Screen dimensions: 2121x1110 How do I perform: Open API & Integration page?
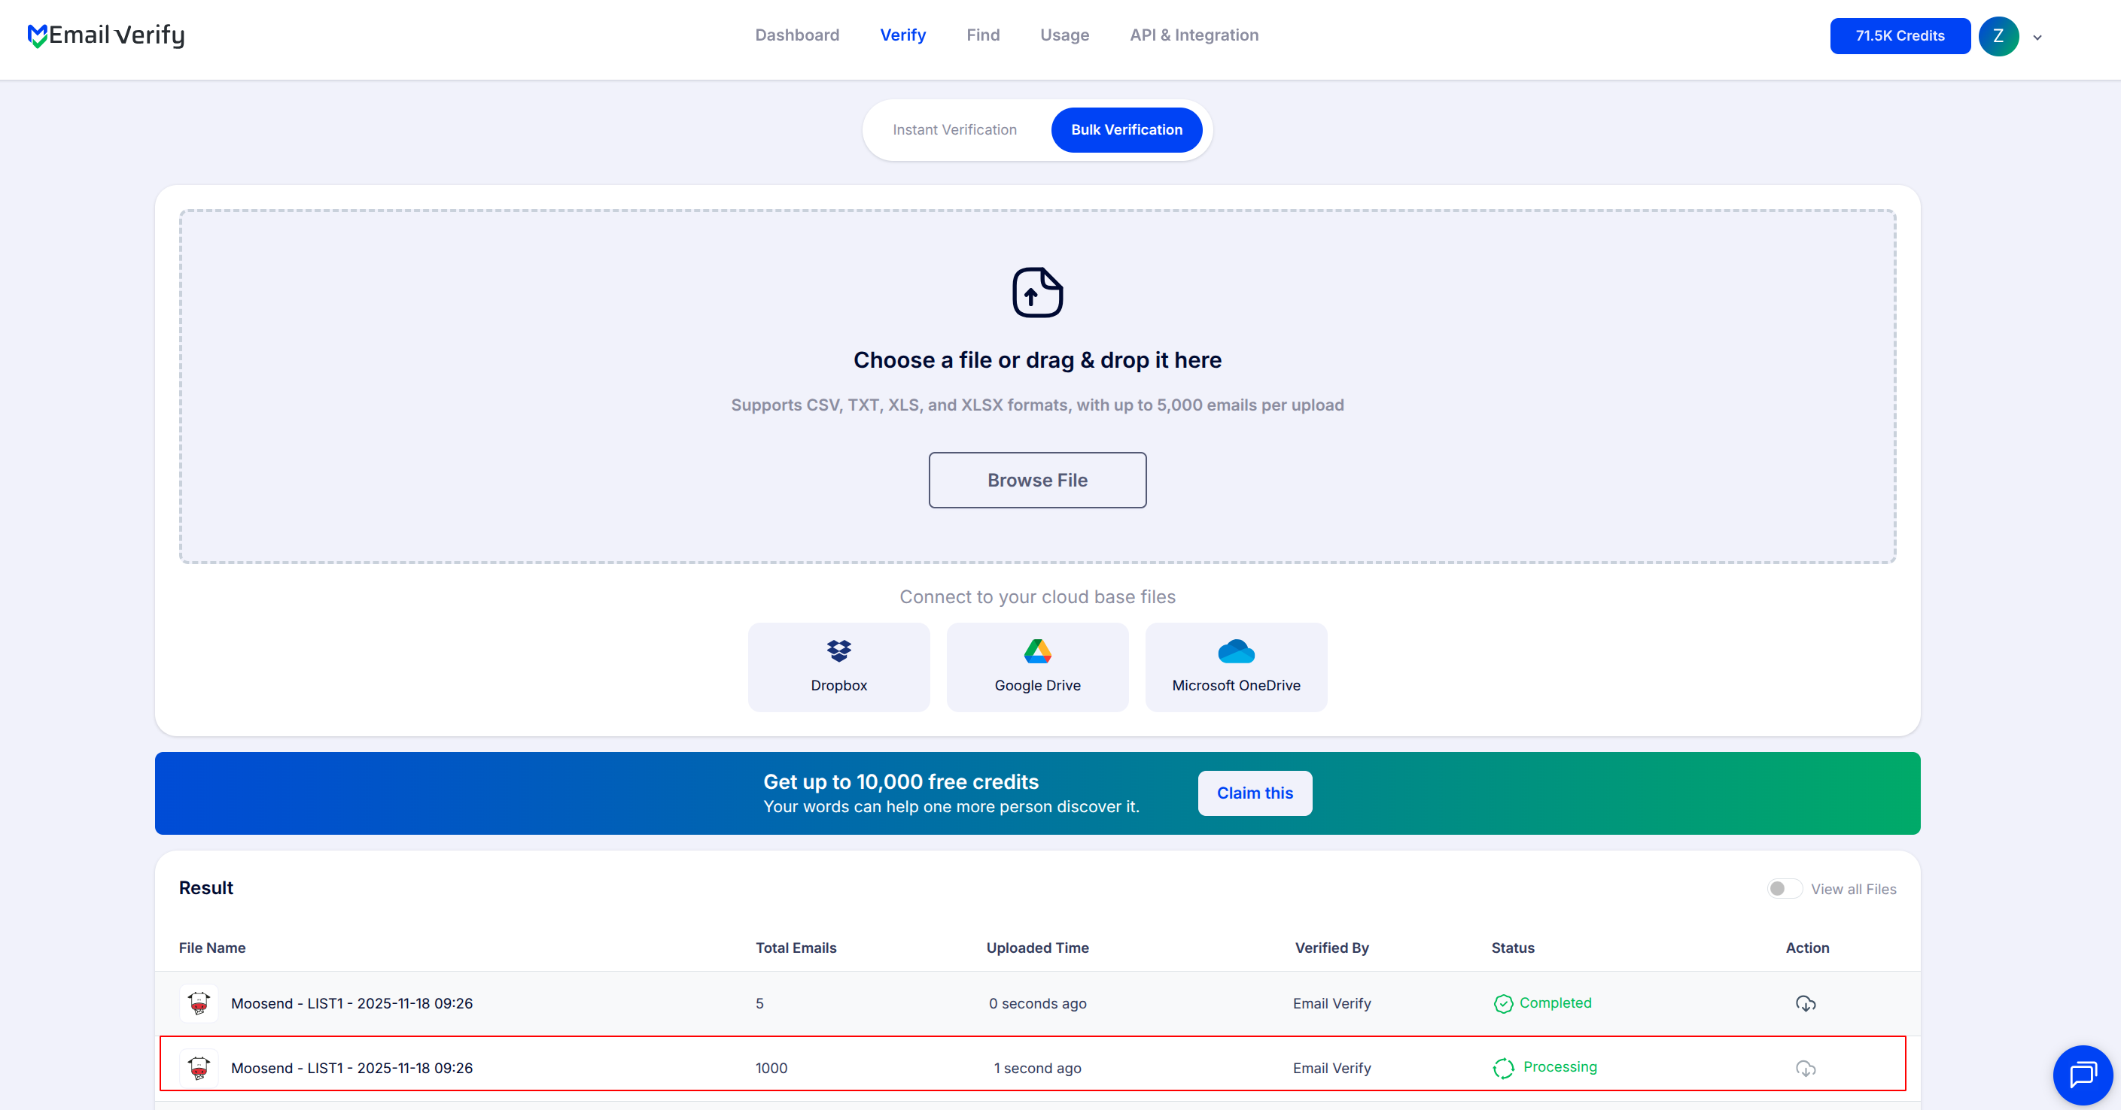click(x=1194, y=35)
